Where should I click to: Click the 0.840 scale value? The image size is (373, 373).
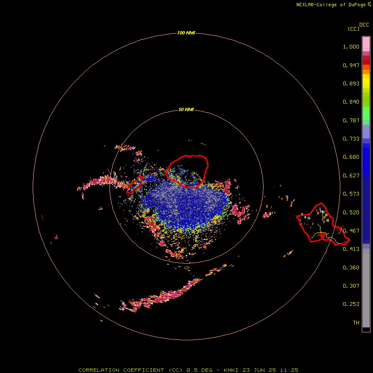coord(351,102)
